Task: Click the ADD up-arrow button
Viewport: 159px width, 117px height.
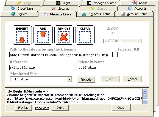Action: click(43, 35)
